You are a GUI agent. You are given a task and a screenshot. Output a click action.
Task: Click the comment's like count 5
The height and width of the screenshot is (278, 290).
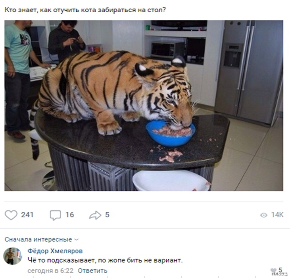(280, 270)
